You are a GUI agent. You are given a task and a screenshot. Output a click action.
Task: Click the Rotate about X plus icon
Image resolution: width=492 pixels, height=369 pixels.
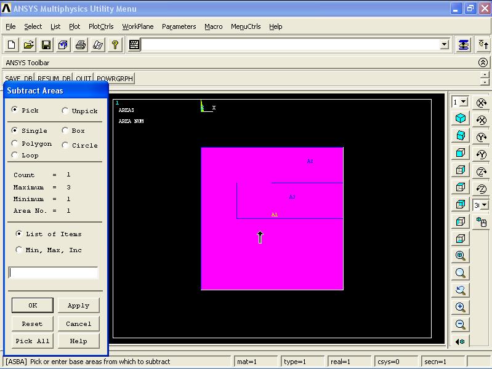(x=482, y=103)
